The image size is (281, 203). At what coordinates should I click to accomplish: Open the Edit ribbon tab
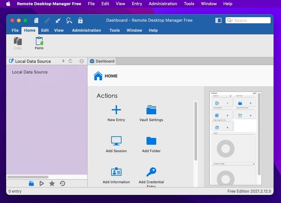point(45,31)
